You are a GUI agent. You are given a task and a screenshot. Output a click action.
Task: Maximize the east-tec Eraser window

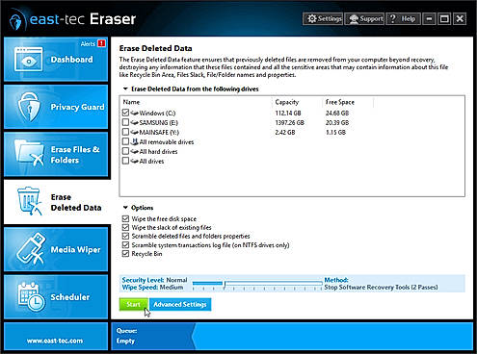click(444, 19)
